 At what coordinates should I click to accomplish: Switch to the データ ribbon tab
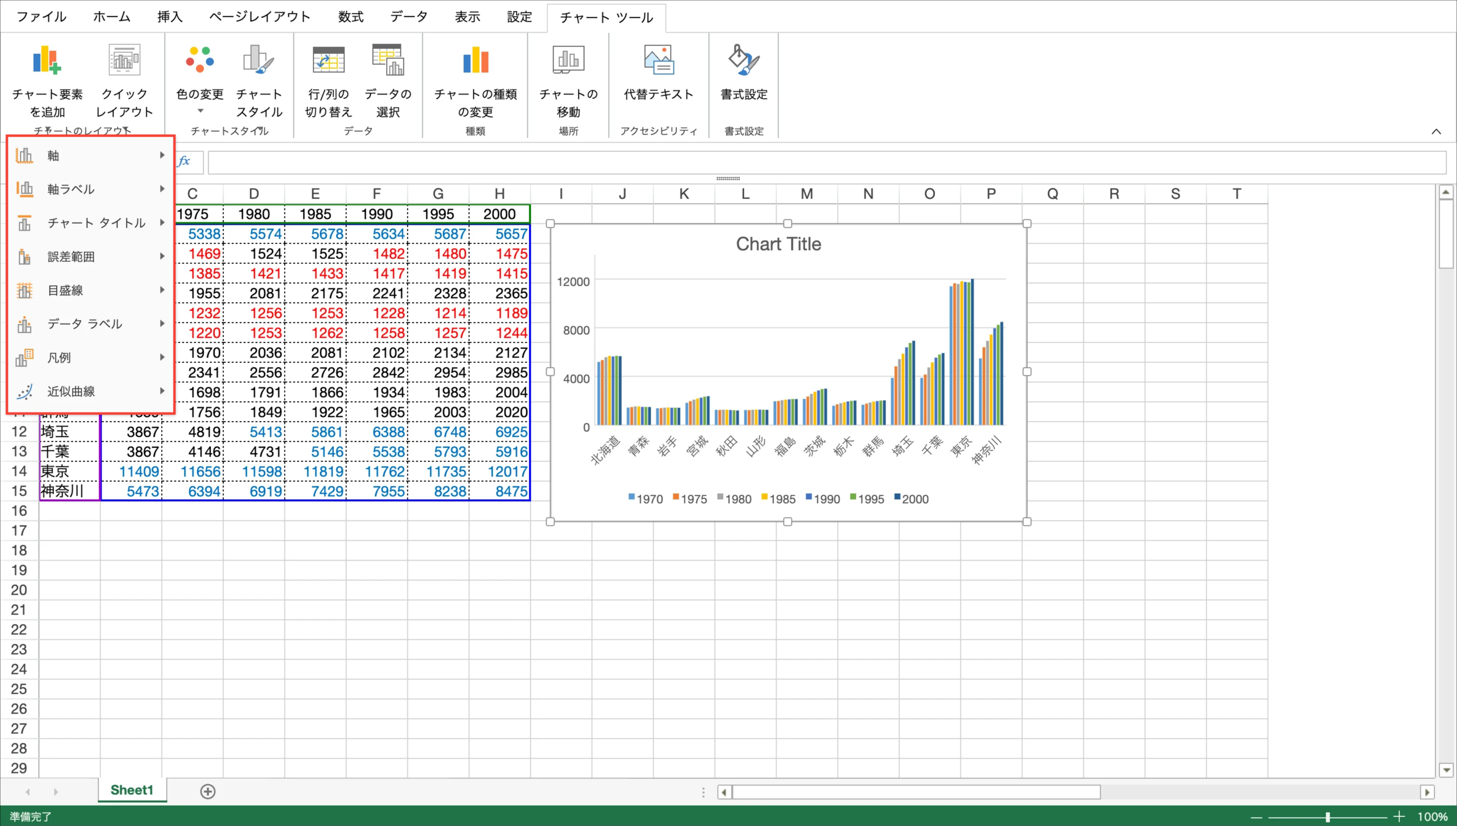[x=409, y=17]
